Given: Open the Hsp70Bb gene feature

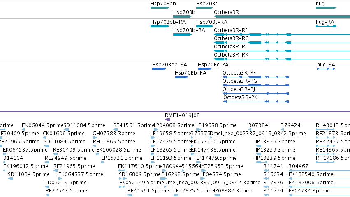Looking at the screenshot, I should coord(182,16).
